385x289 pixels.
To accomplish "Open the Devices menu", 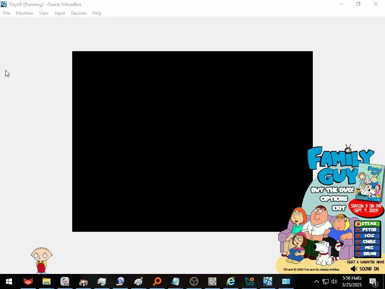I will (79, 13).
